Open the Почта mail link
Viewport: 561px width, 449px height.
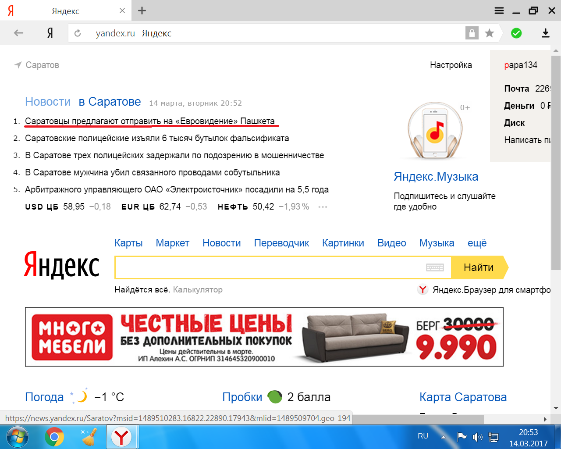[x=517, y=89]
